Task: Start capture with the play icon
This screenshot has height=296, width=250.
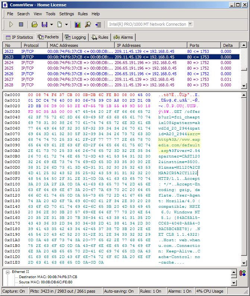Action: [11, 24]
